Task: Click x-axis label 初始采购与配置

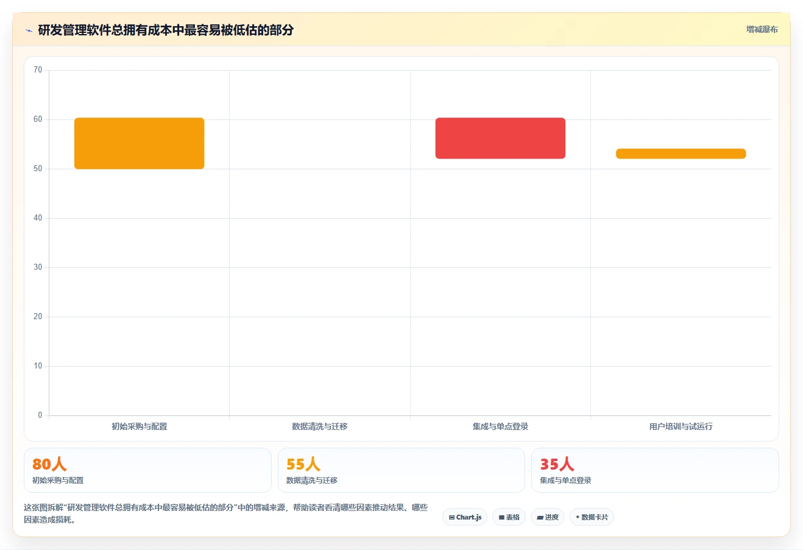Action: tap(140, 426)
